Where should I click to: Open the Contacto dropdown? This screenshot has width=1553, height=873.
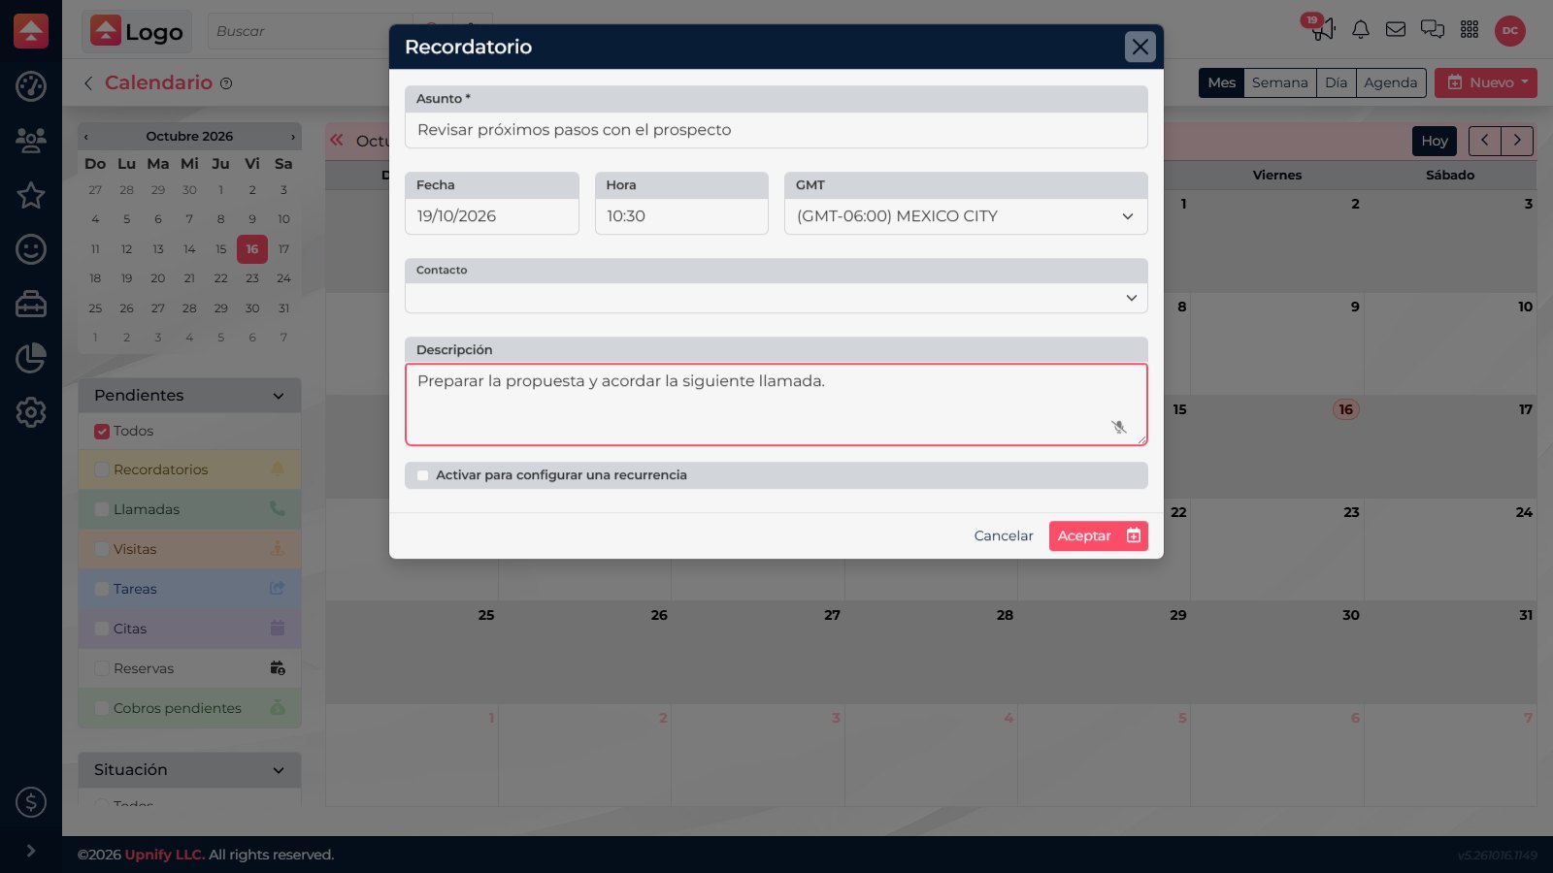pyautogui.click(x=776, y=298)
